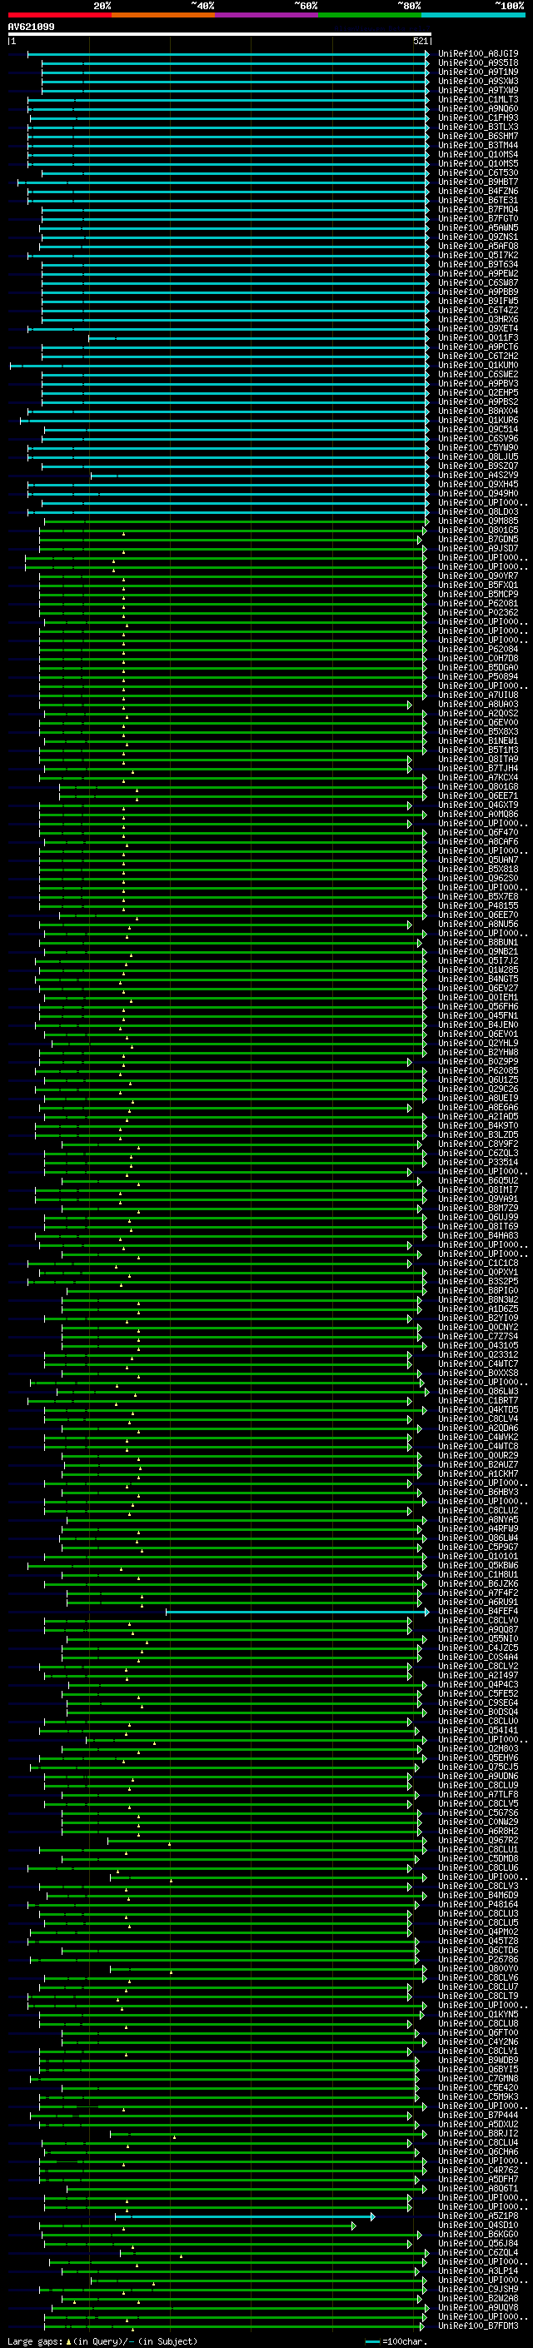Select hit label UniRef100_Q5I7K2
533x2348 pixels.
(478, 255)
